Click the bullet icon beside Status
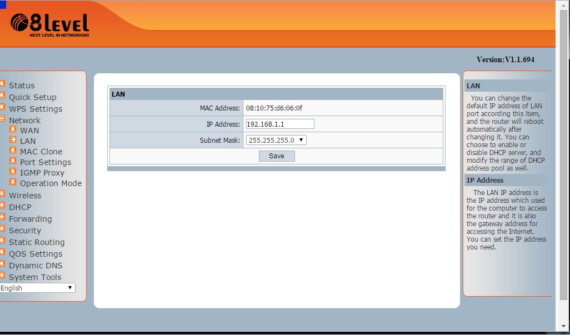This screenshot has width=570, height=335. click(x=2, y=84)
